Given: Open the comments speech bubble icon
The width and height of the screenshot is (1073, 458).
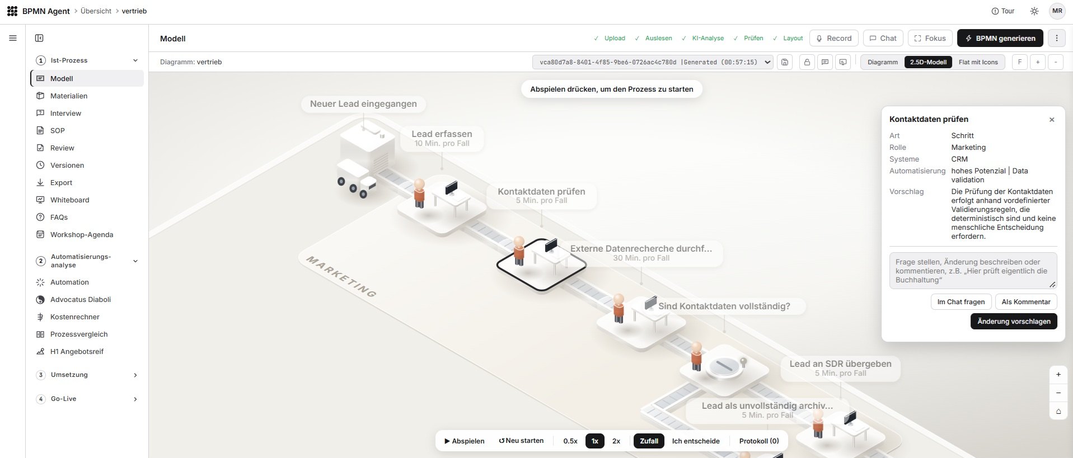Looking at the screenshot, I should point(825,62).
